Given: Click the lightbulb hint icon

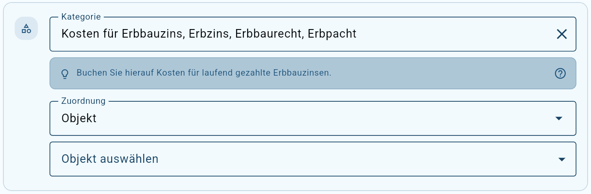Looking at the screenshot, I should [65, 73].
